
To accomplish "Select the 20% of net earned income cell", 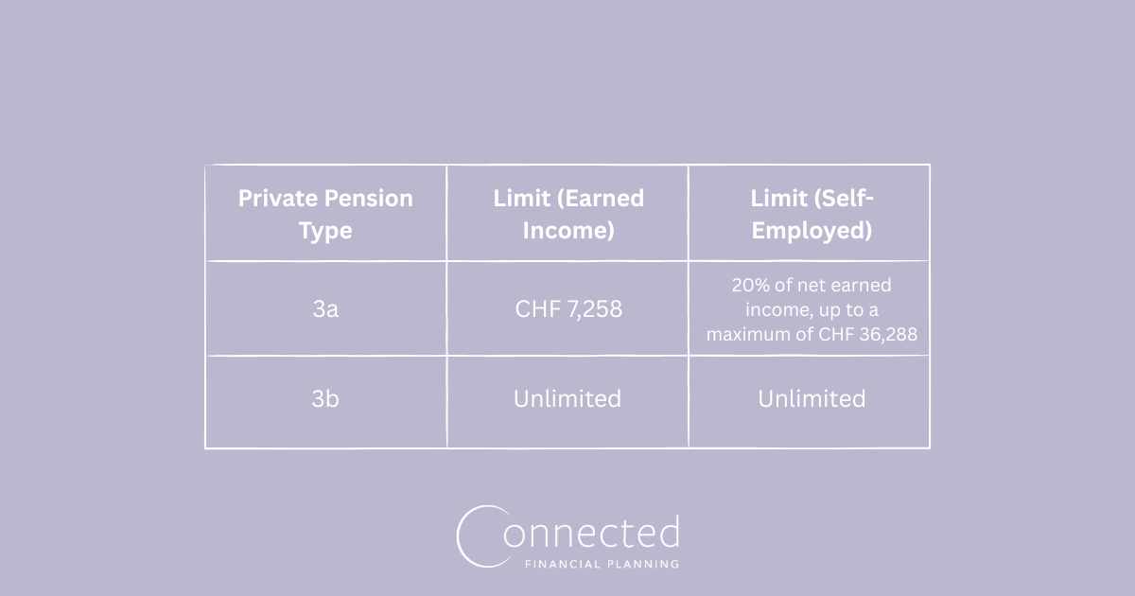I will (x=810, y=308).
